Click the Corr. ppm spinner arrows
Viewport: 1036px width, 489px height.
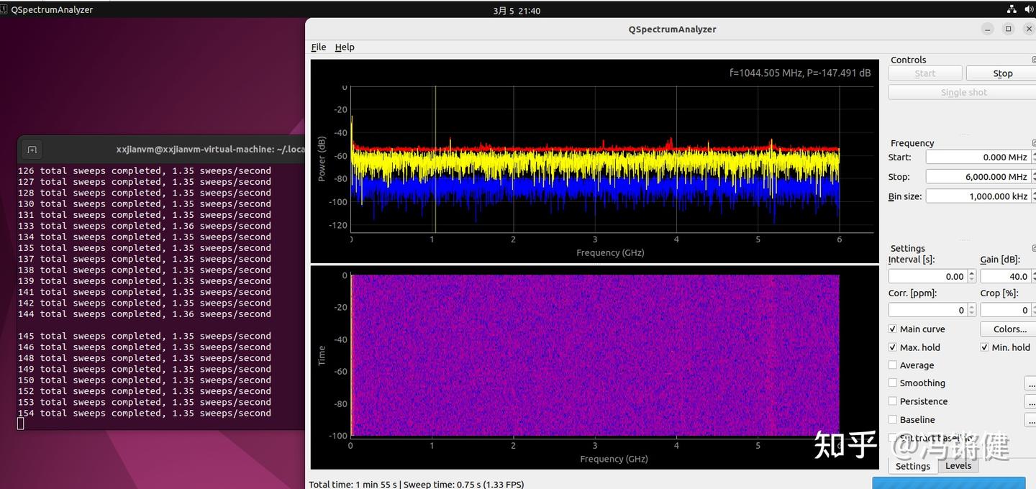(971, 310)
